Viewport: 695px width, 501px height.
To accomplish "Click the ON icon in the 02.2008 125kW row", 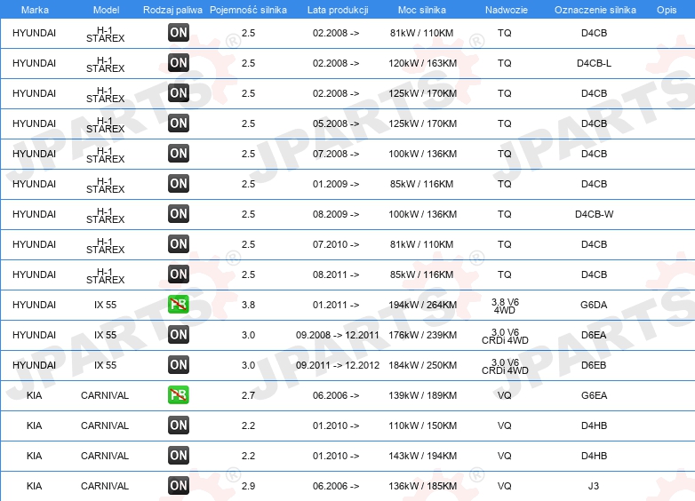I will (179, 92).
